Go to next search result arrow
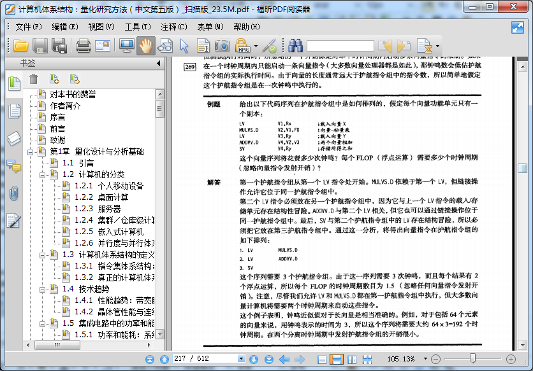Image resolution: width=533 pixels, height=371 pixels. [404, 46]
